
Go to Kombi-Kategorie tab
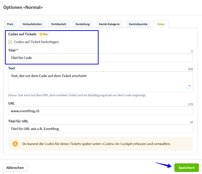coord(109,24)
